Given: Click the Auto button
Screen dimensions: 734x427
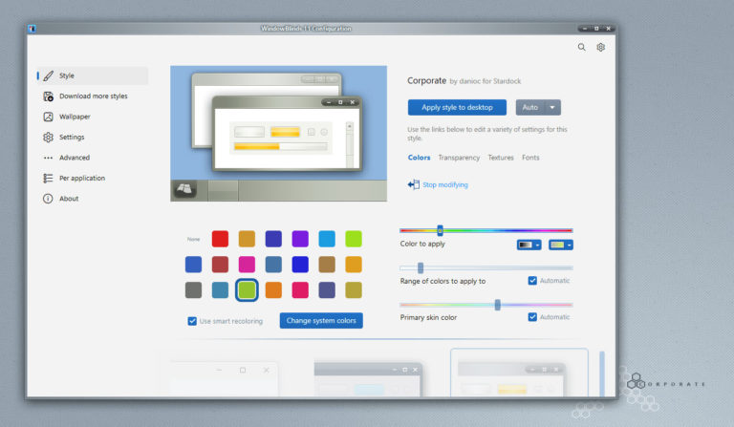Looking at the screenshot, I should 529,108.
